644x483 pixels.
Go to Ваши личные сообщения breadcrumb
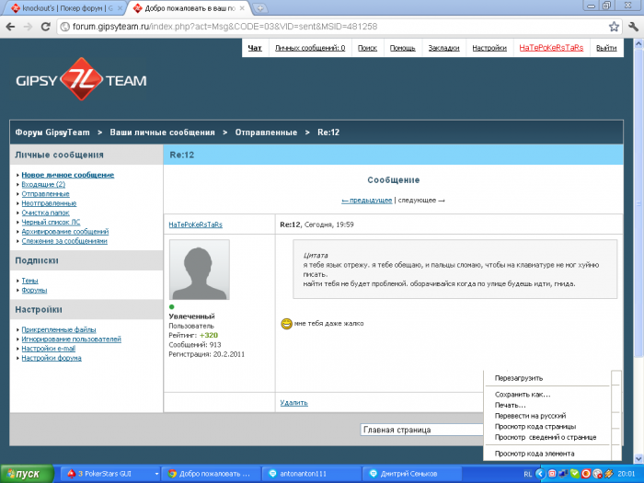coord(162,132)
